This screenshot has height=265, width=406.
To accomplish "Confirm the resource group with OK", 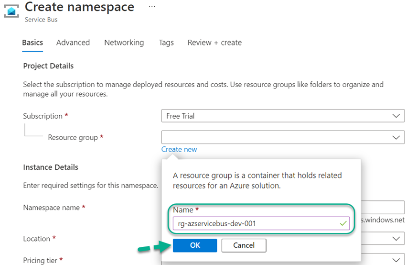I will click(195, 245).
